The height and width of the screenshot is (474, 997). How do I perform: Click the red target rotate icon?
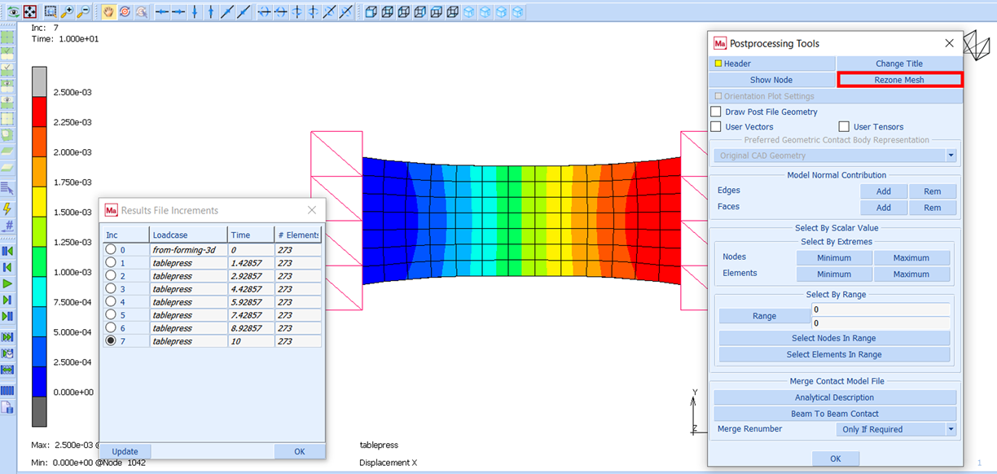125,12
